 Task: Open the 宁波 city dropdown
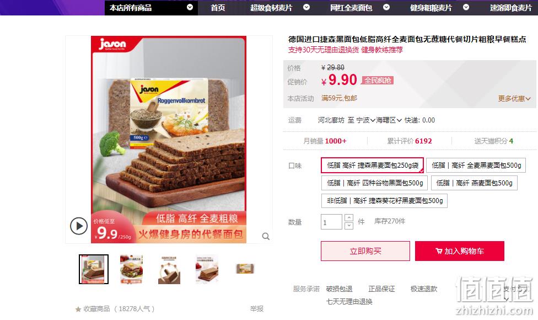365,120
